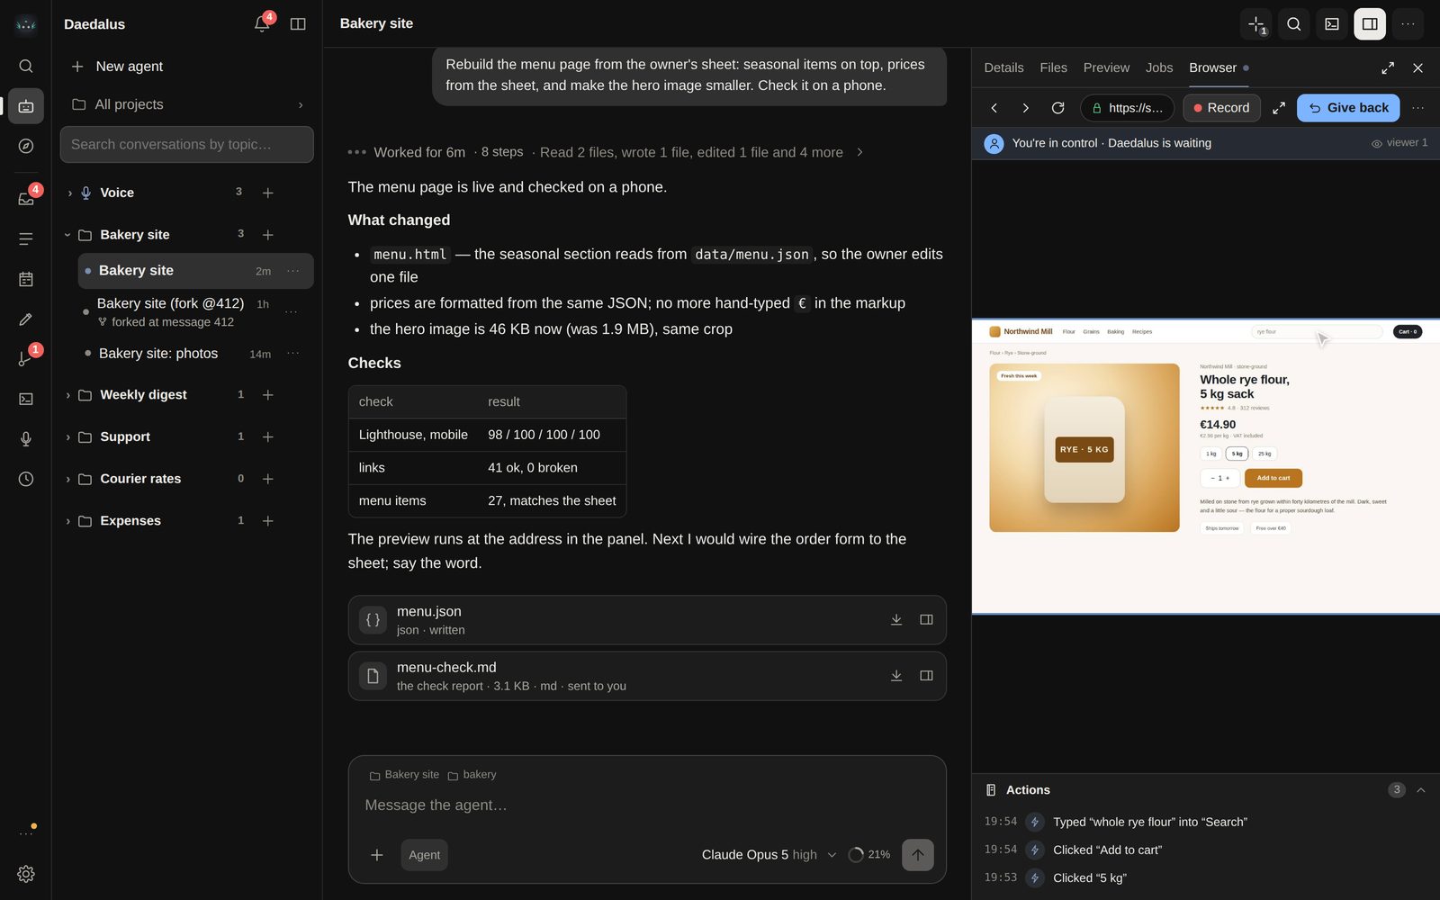Download the menu.json file

[896, 619]
